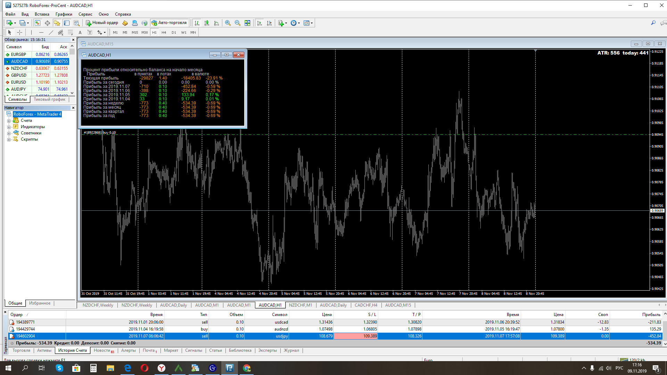Viewport: 667px width, 375px height.
Task: Select the text label tool
Action: pos(90,32)
